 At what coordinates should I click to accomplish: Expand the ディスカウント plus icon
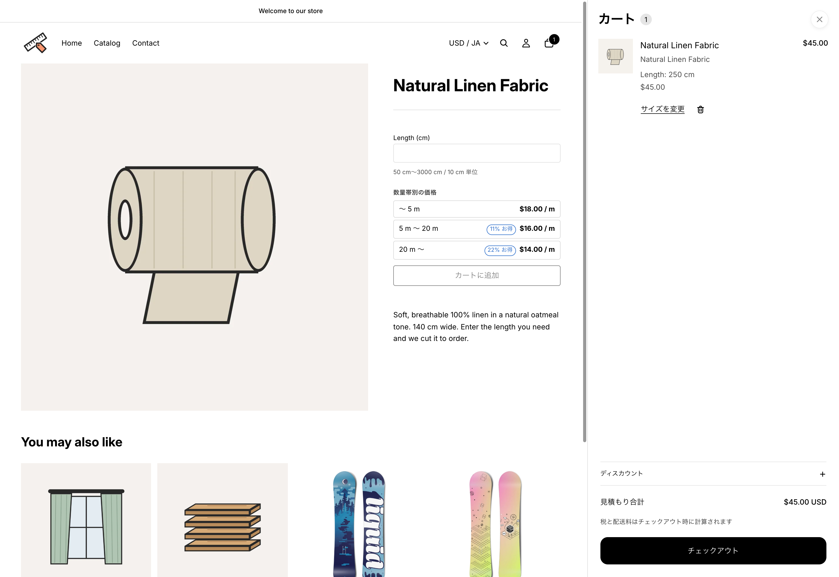pos(822,474)
